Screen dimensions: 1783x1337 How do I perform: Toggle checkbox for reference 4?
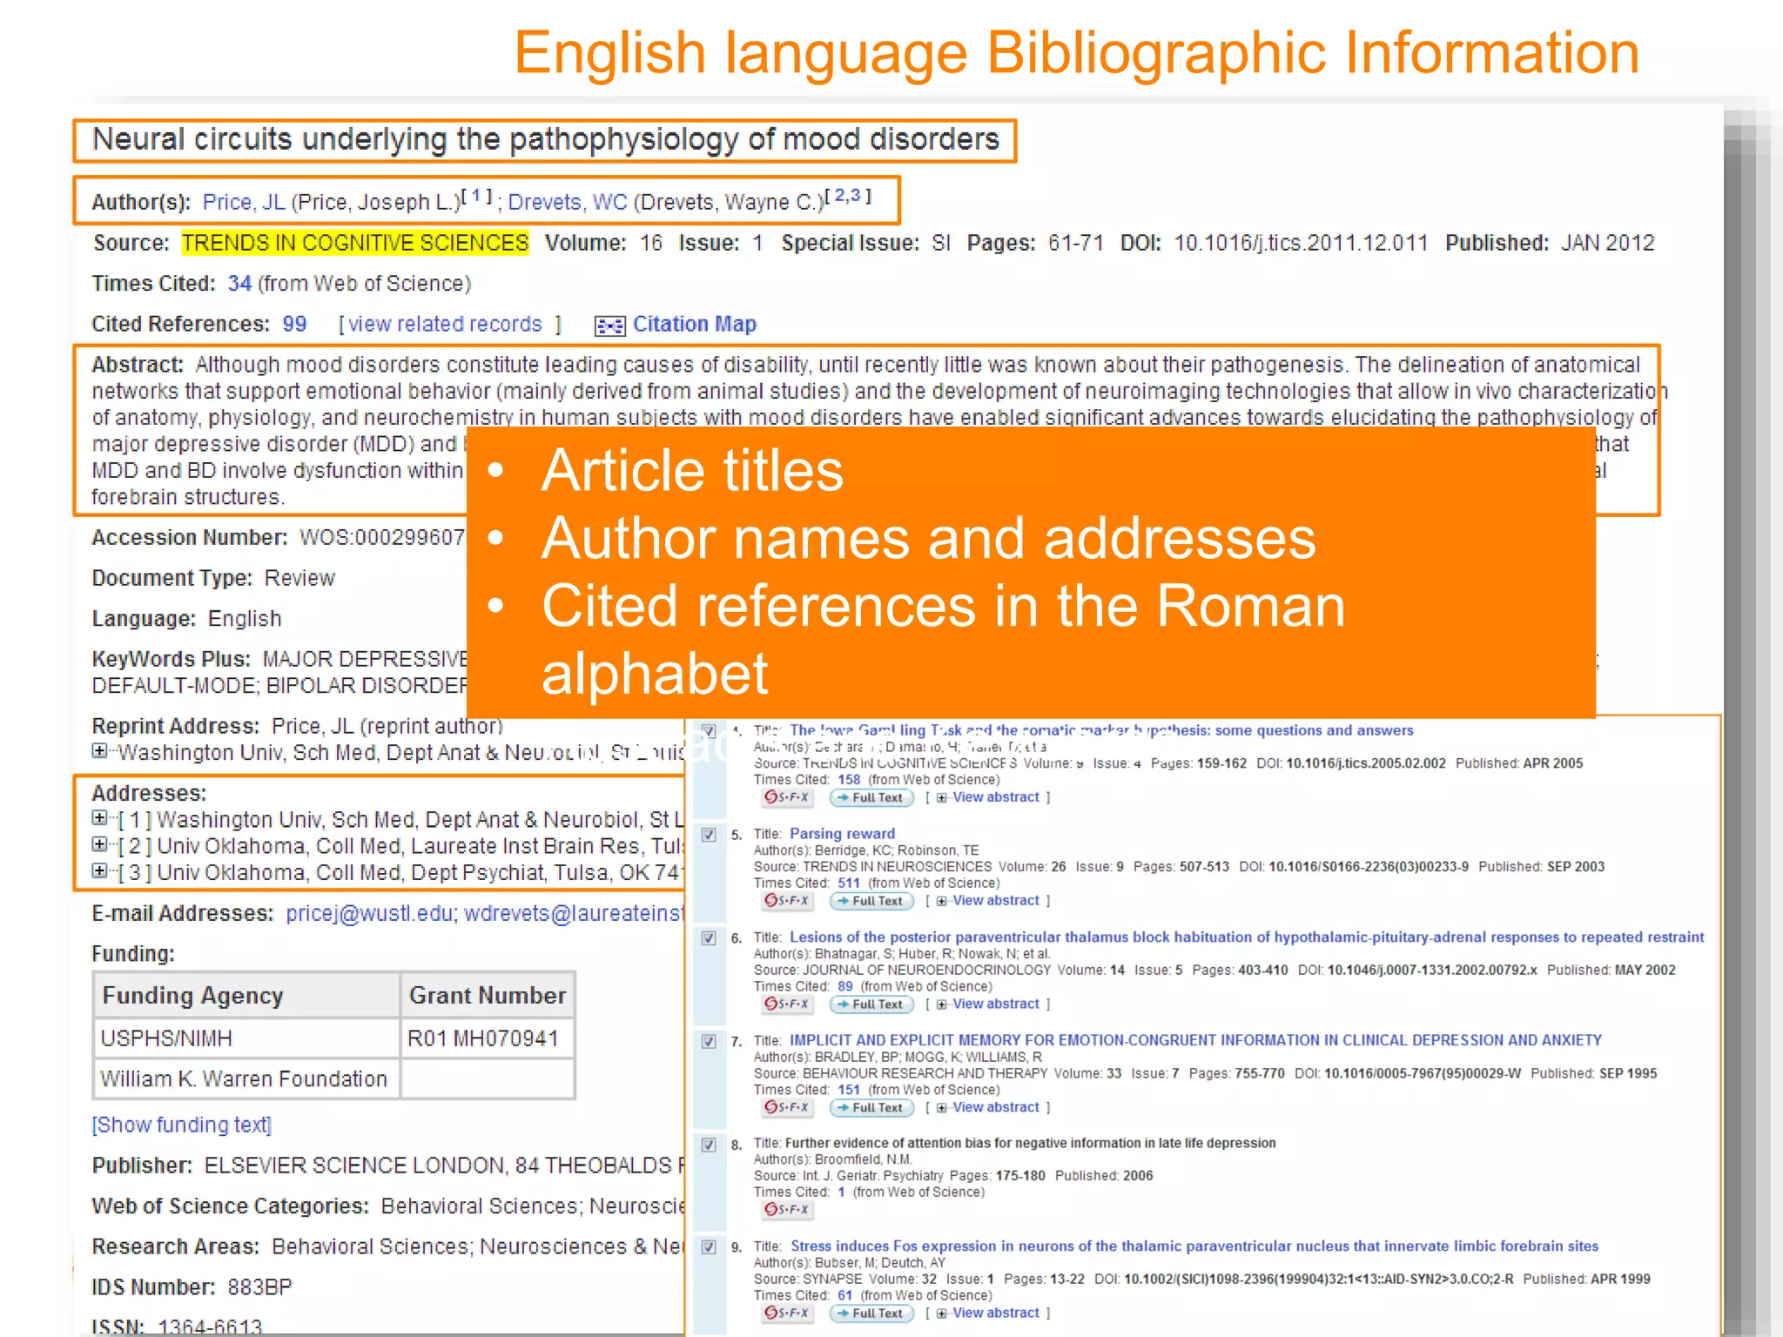[709, 731]
